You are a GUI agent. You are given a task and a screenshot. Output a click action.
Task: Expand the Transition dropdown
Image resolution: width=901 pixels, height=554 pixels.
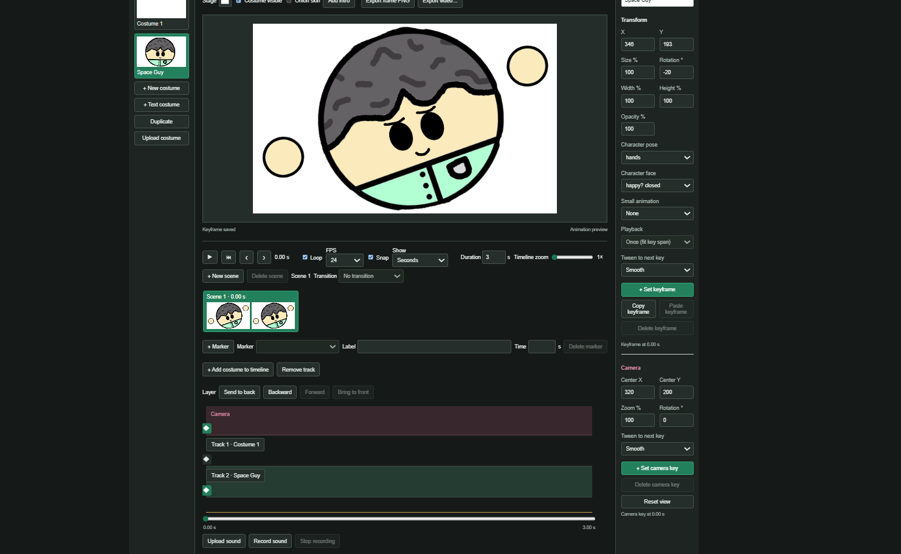371,276
